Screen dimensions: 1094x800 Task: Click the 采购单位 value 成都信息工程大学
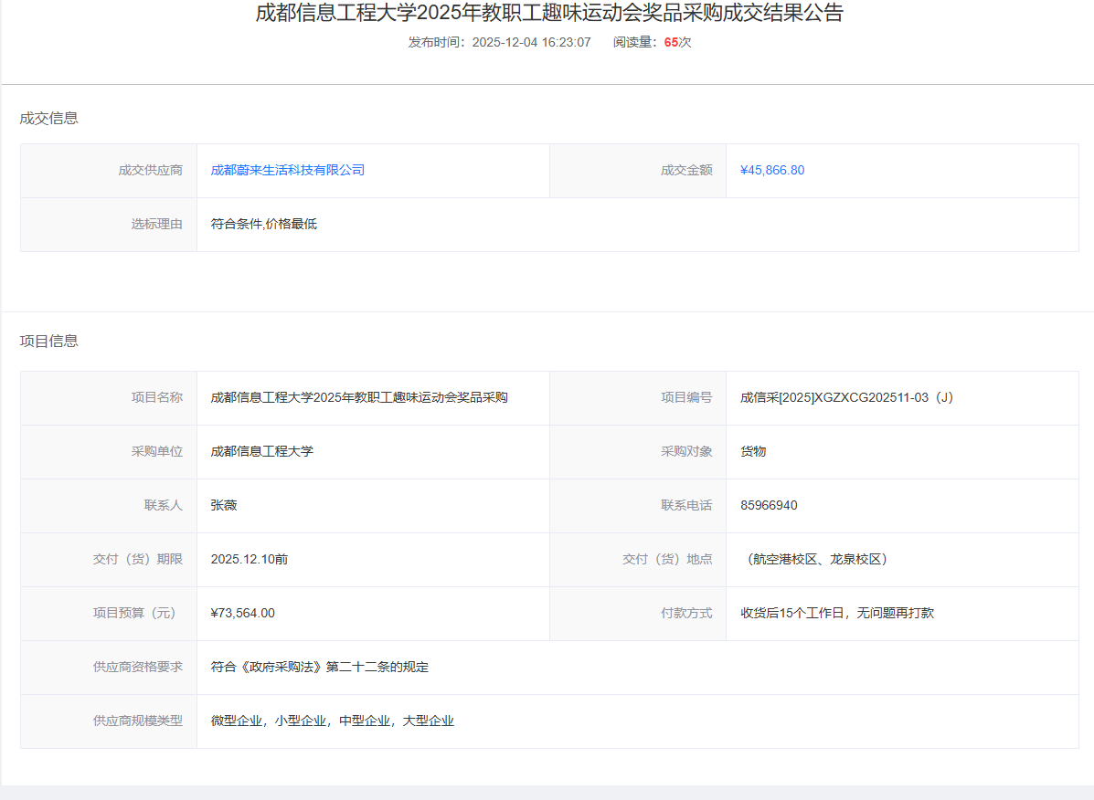261,451
